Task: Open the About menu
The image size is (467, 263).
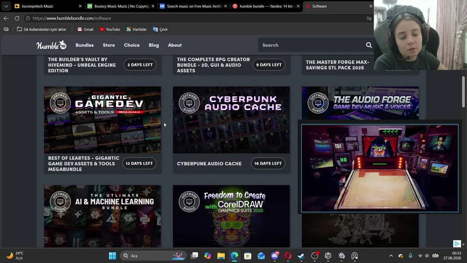Action: tap(175, 45)
